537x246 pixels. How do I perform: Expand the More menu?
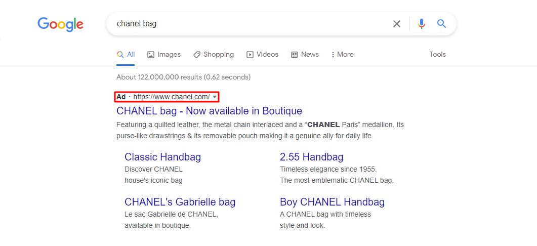tap(342, 55)
